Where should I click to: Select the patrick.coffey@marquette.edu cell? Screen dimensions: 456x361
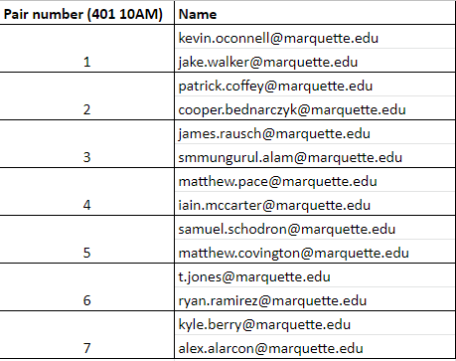[x=315, y=85]
